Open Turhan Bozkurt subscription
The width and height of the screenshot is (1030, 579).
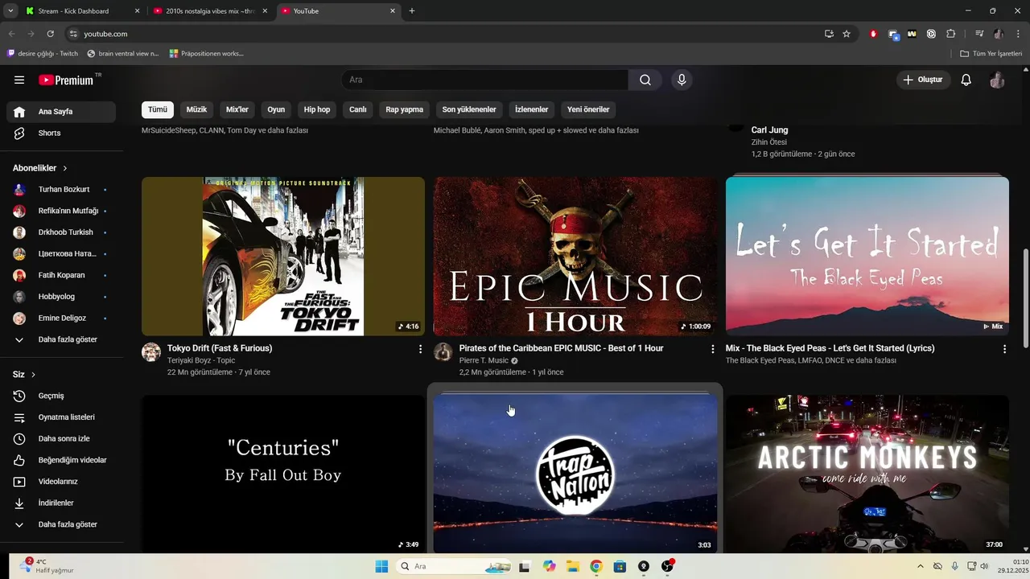[61, 190]
